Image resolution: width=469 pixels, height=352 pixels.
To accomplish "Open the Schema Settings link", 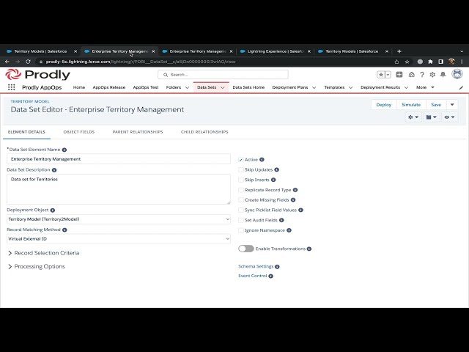I will coord(256,266).
